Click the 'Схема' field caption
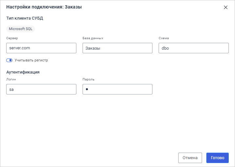 pyautogui.click(x=164, y=38)
